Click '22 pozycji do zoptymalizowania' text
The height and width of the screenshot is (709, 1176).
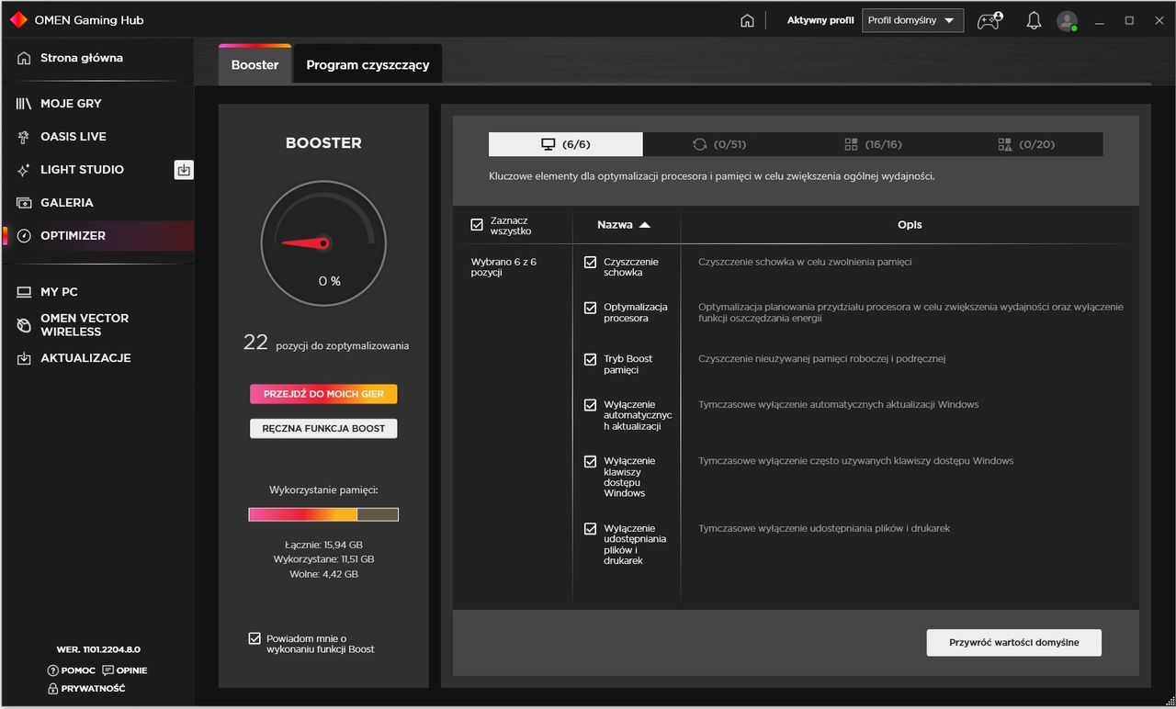[326, 343]
